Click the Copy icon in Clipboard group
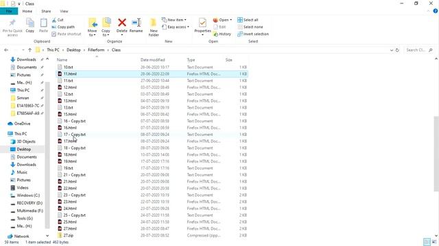The height and width of the screenshot is (246, 439). [30, 23]
